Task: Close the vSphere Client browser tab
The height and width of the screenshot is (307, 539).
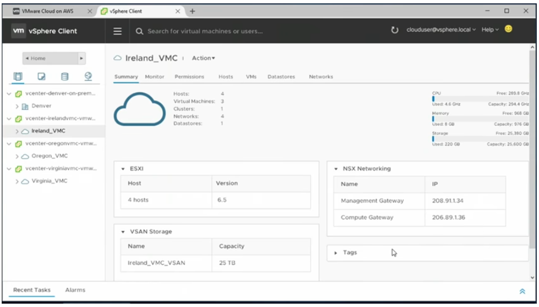Action: pyautogui.click(x=178, y=11)
